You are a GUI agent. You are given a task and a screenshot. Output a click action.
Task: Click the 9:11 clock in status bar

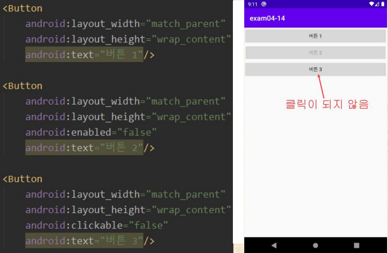[253, 4]
